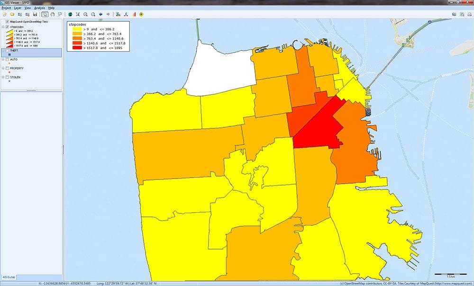This screenshot has height=286, width=474.
Task: Enable the THEFT layer checkbox
Action: point(7,51)
